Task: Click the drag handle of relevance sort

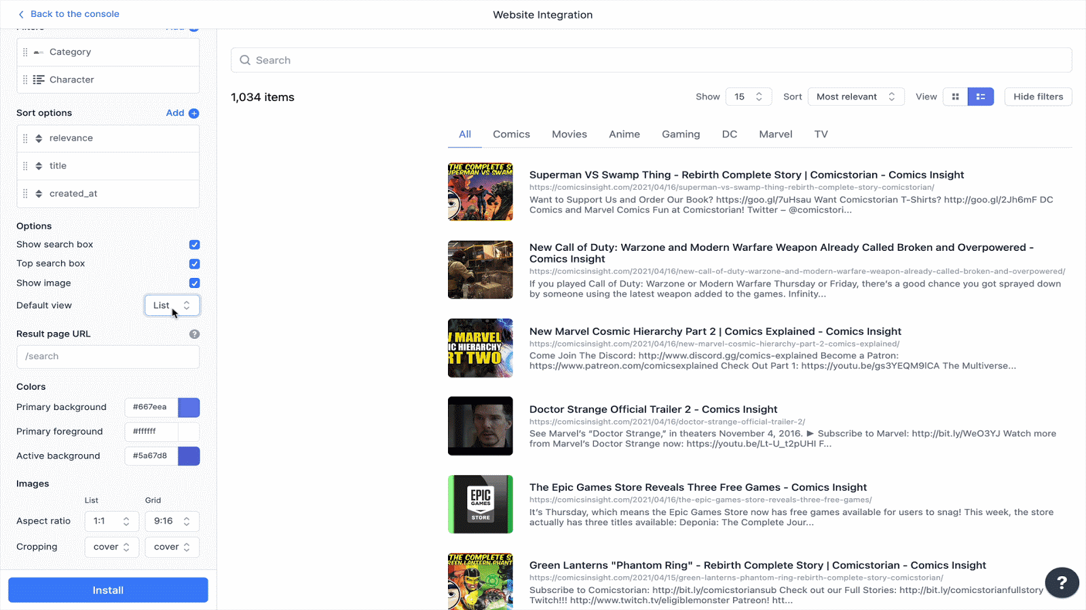Action: click(25, 138)
